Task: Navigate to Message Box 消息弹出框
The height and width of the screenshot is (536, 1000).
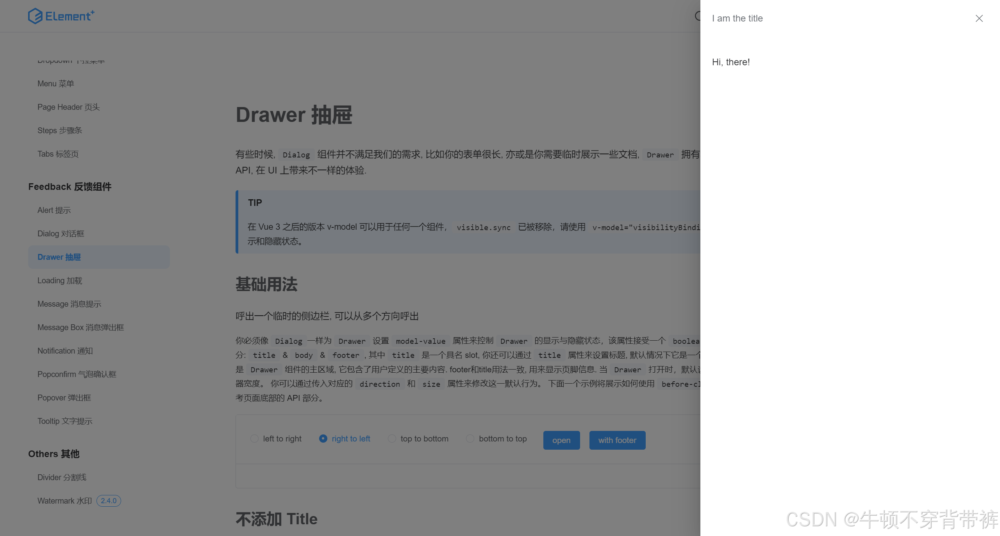Action: click(x=80, y=327)
